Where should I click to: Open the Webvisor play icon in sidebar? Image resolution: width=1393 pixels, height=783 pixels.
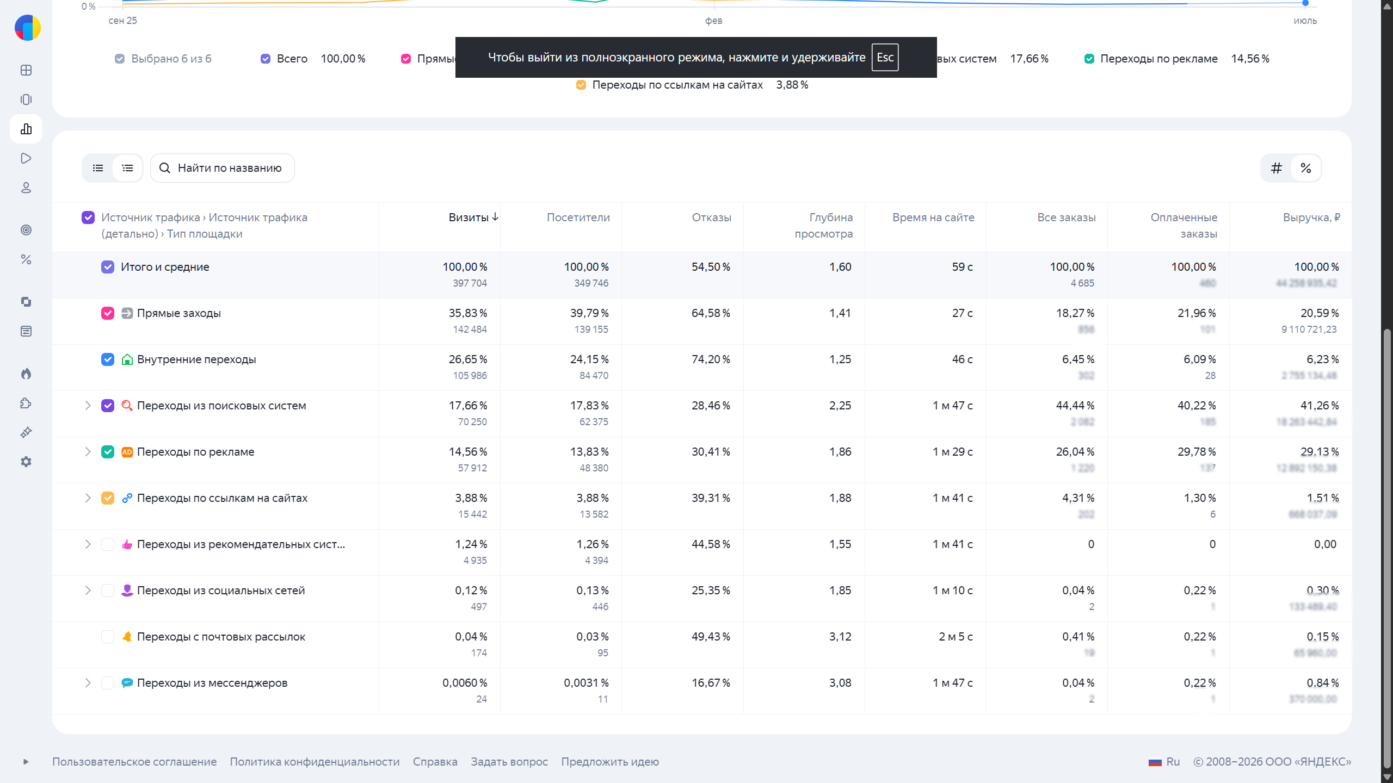(26, 158)
